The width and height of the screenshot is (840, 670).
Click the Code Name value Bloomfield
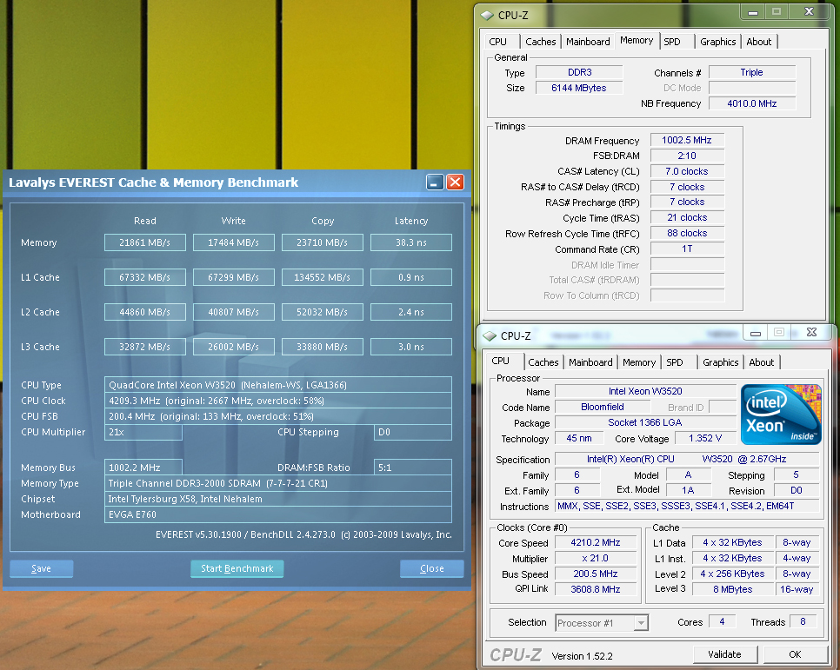tap(602, 407)
